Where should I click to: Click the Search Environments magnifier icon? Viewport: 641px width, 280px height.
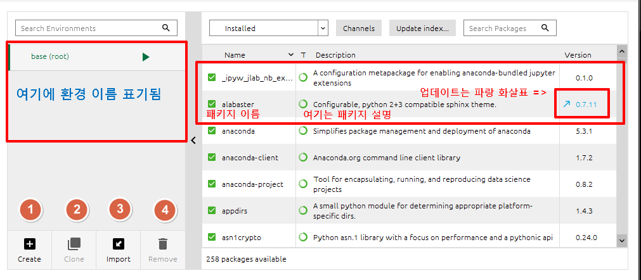point(165,28)
